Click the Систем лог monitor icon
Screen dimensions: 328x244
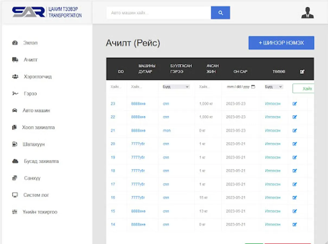(x=15, y=195)
